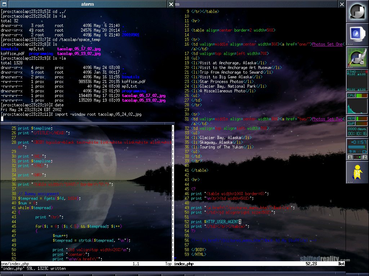Screen dimensions: 369x276
Task: Click 'total 1328' in the terminal
Action: tap(12, 63)
